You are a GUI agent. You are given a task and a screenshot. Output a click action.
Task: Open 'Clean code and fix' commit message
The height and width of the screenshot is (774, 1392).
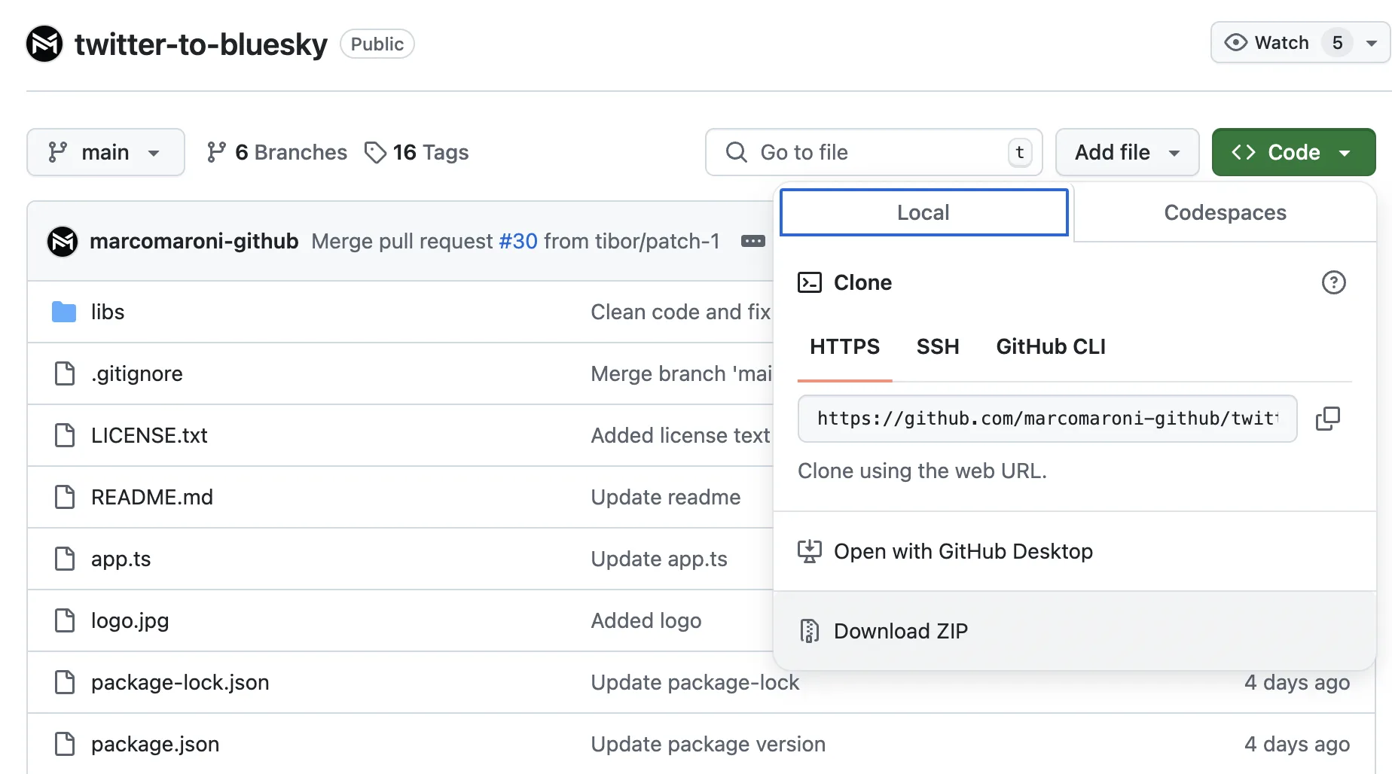pos(681,312)
